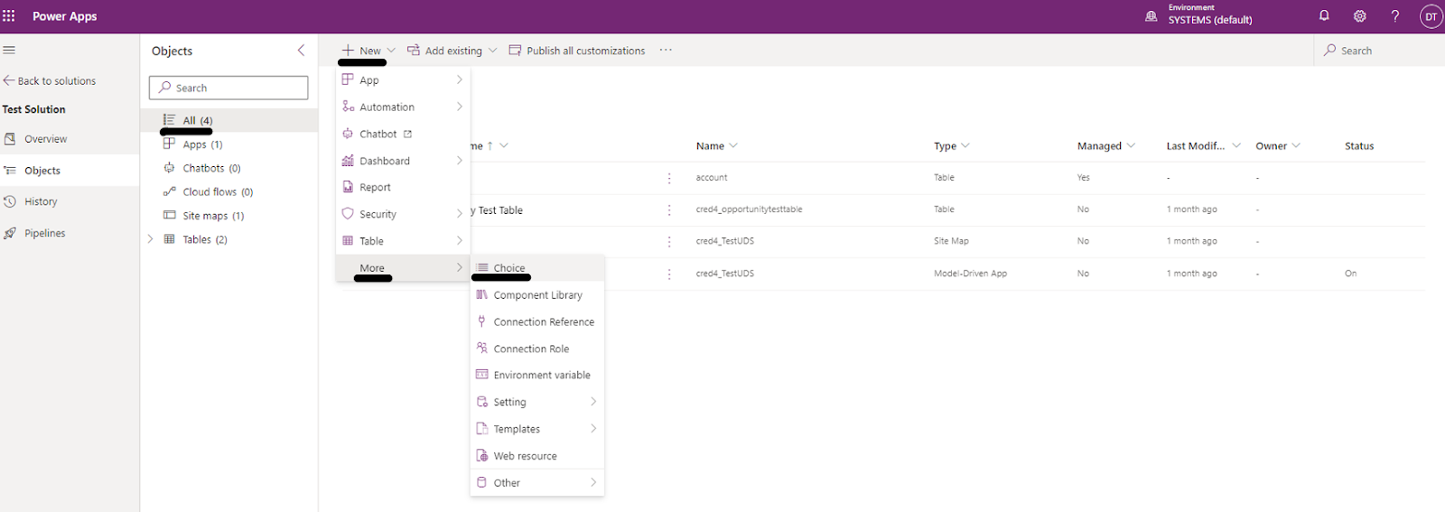Expand the Setting submenu
This screenshot has width=1445, height=512.
click(x=593, y=402)
